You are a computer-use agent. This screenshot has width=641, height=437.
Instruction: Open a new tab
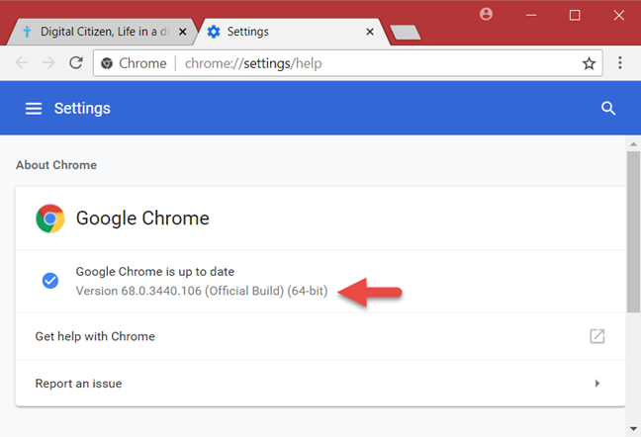406,33
